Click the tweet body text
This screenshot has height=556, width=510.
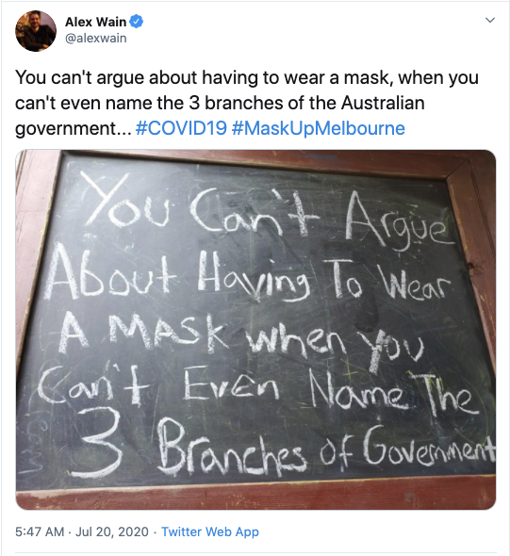pos(246,103)
